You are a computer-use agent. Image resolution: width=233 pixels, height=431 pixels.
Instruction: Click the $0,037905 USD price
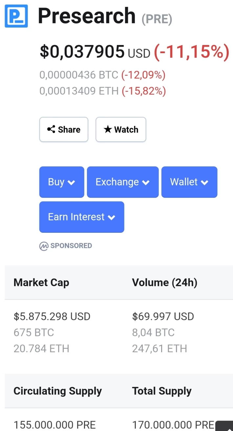tap(95, 52)
